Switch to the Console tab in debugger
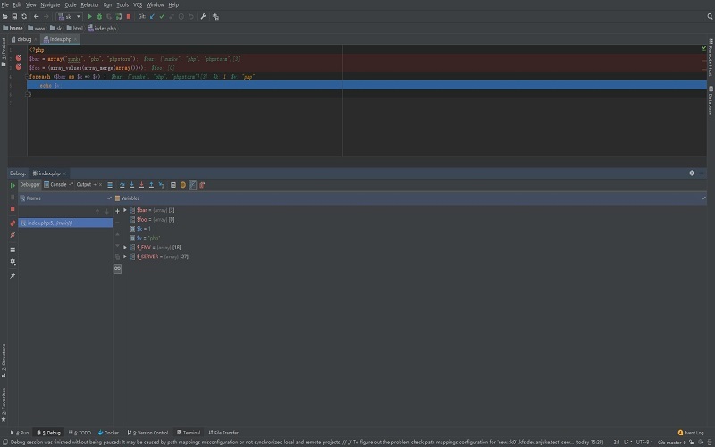The image size is (715, 447). coord(58,185)
